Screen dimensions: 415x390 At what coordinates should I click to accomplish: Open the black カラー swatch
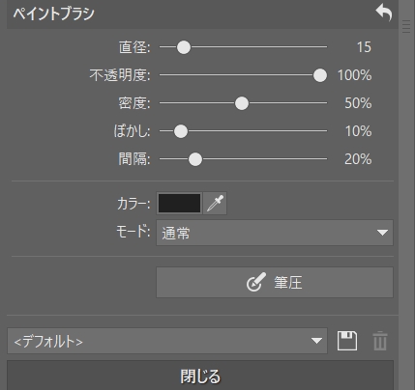tap(179, 204)
